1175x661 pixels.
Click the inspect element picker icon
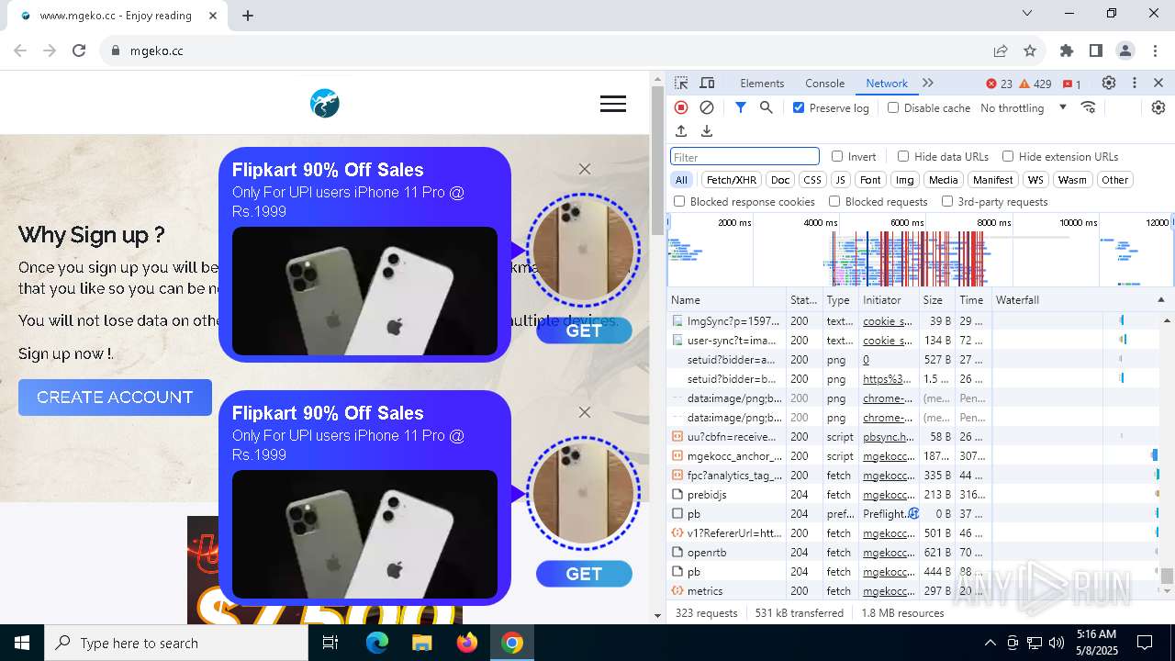(681, 84)
